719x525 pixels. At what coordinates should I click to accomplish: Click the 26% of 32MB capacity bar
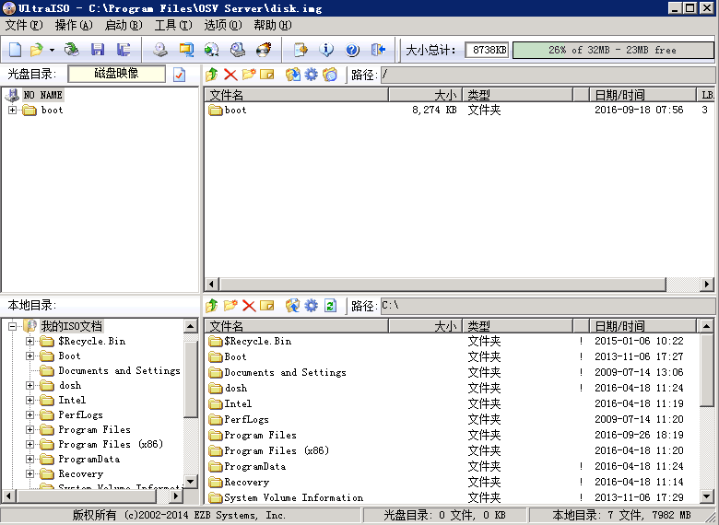click(x=613, y=50)
